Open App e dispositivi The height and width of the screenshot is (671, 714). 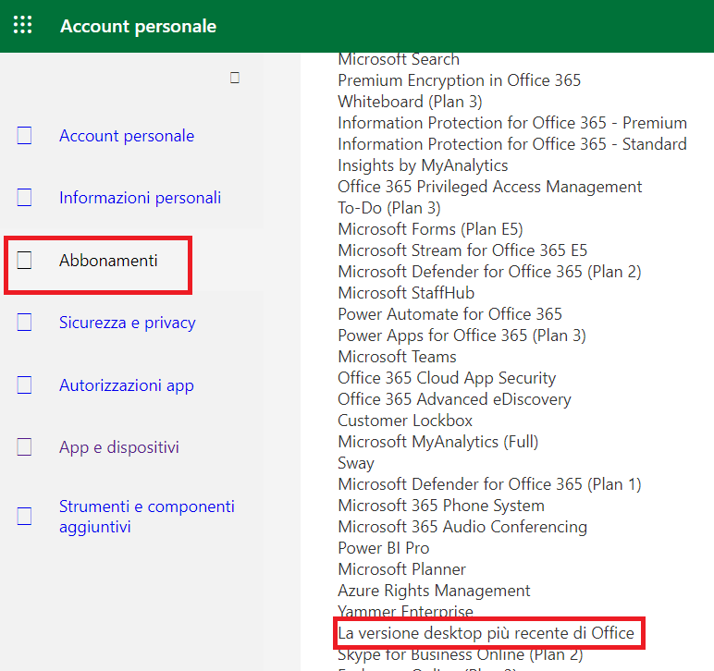tap(119, 447)
